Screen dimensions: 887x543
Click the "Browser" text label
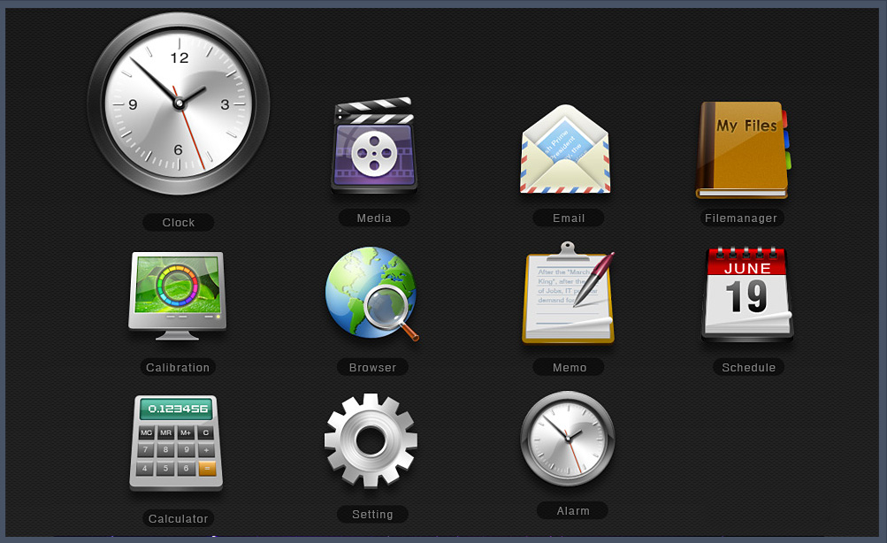point(373,367)
